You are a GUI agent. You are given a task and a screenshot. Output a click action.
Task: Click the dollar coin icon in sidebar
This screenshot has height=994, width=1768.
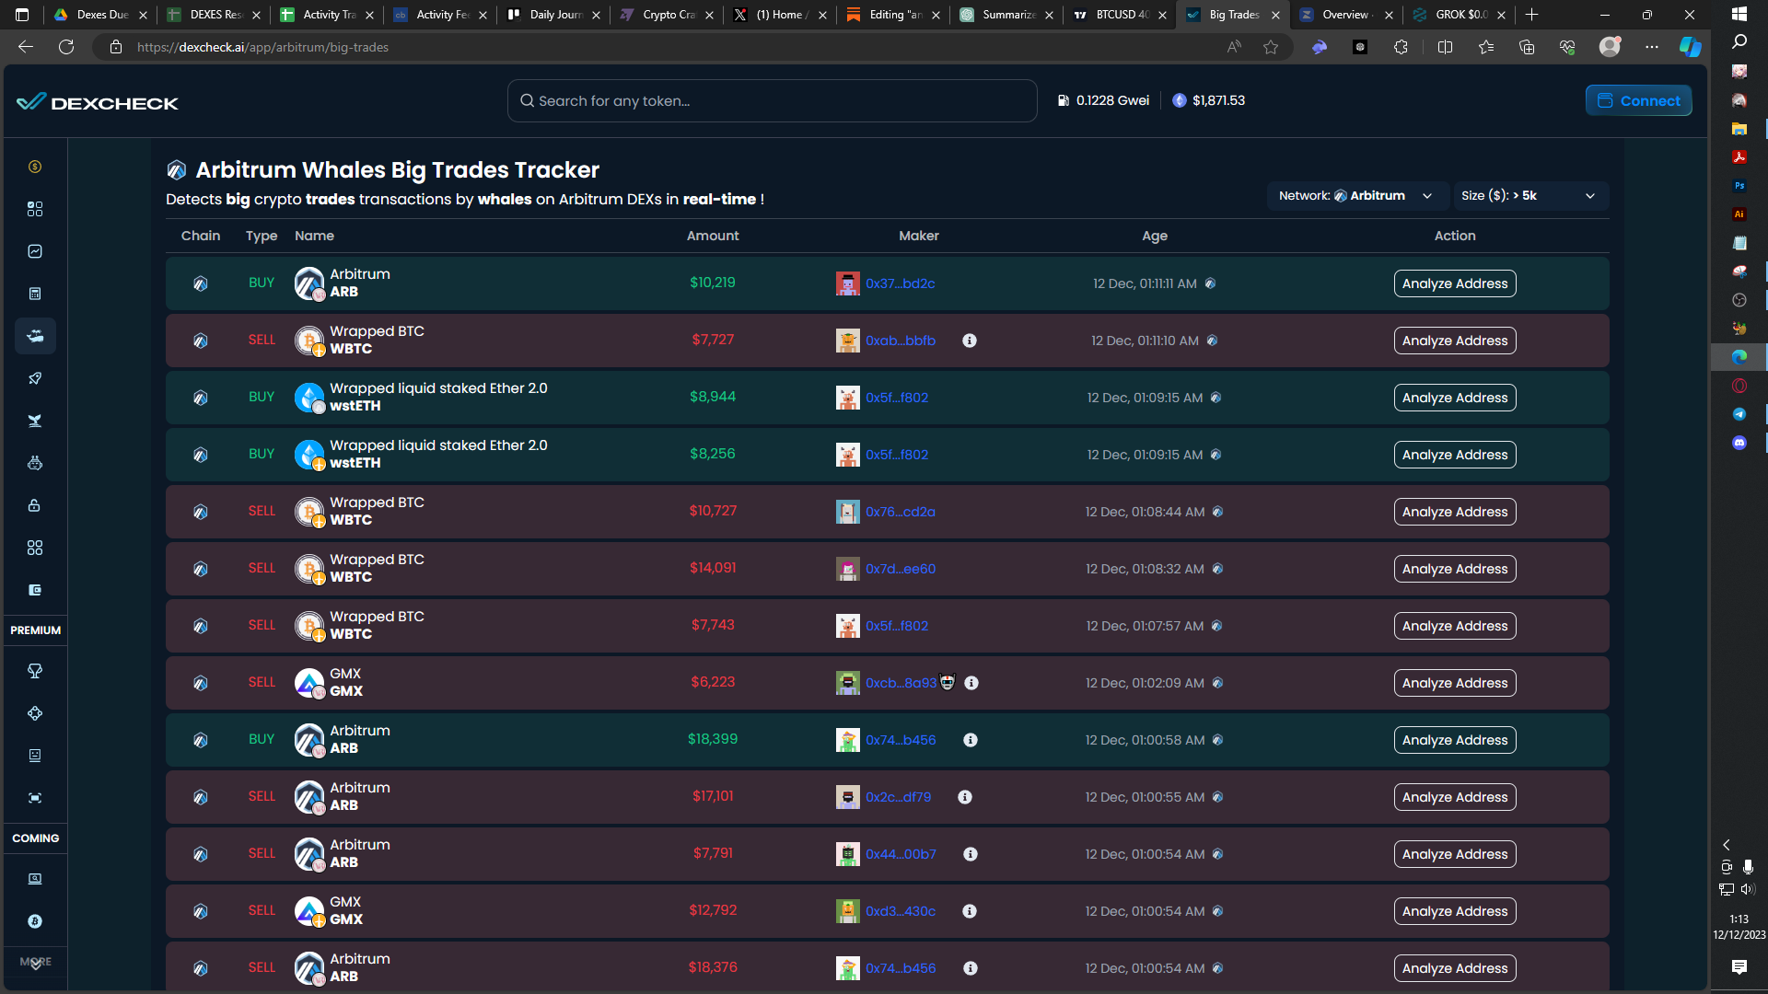click(x=35, y=166)
